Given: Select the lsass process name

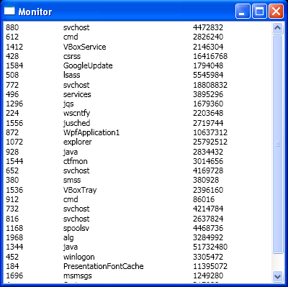Looking at the screenshot, I should pyautogui.click(x=71, y=75).
